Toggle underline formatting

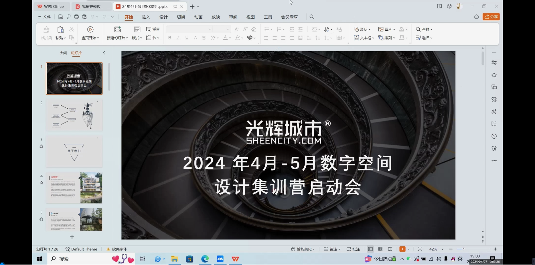tap(187, 38)
